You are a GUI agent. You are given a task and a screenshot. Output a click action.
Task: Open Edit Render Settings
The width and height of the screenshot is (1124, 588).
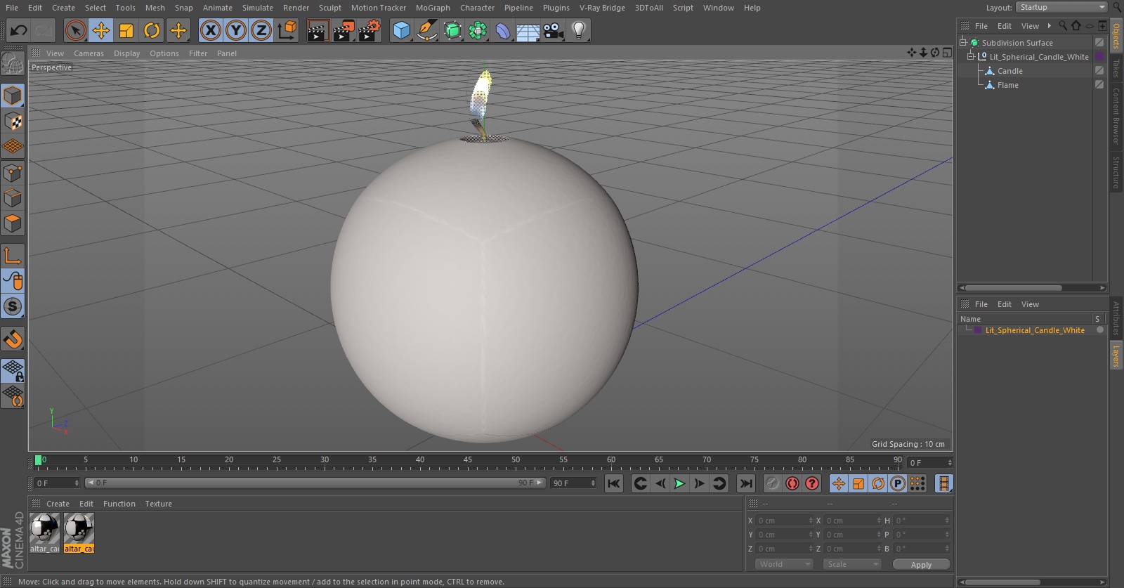click(370, 30)
